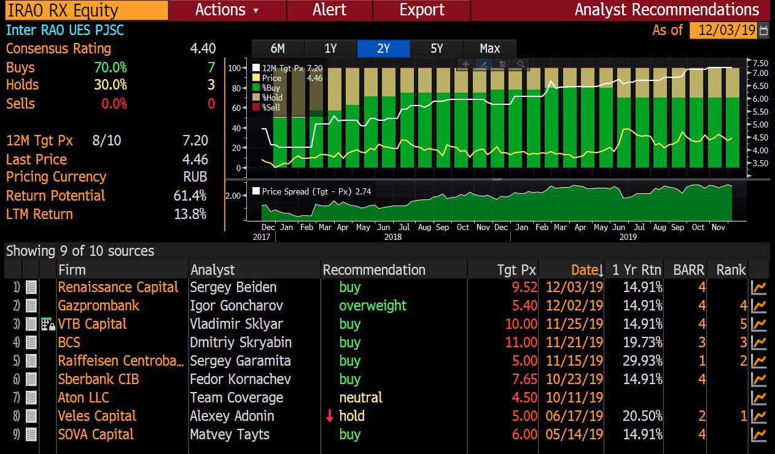Show chart icon for BCS row
The width and height of the screenshot is (775, 454).
(x=760, y=342)
